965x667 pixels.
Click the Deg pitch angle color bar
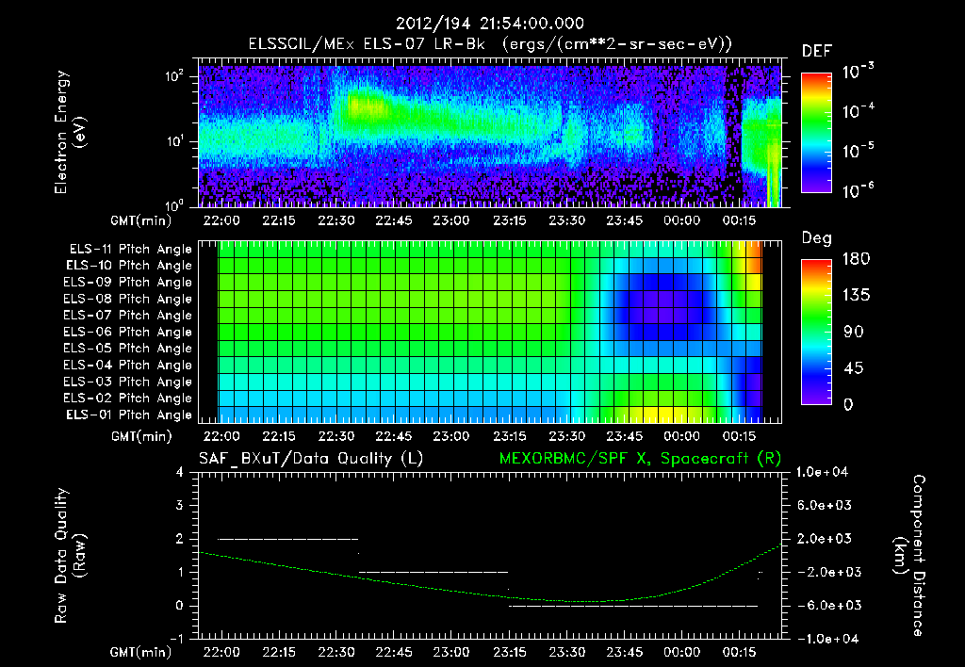(x=816, y=332)
